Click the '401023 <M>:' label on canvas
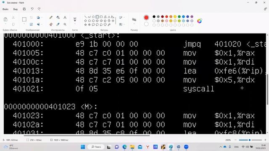The image size is (269, 151). (x=50, y=107)
